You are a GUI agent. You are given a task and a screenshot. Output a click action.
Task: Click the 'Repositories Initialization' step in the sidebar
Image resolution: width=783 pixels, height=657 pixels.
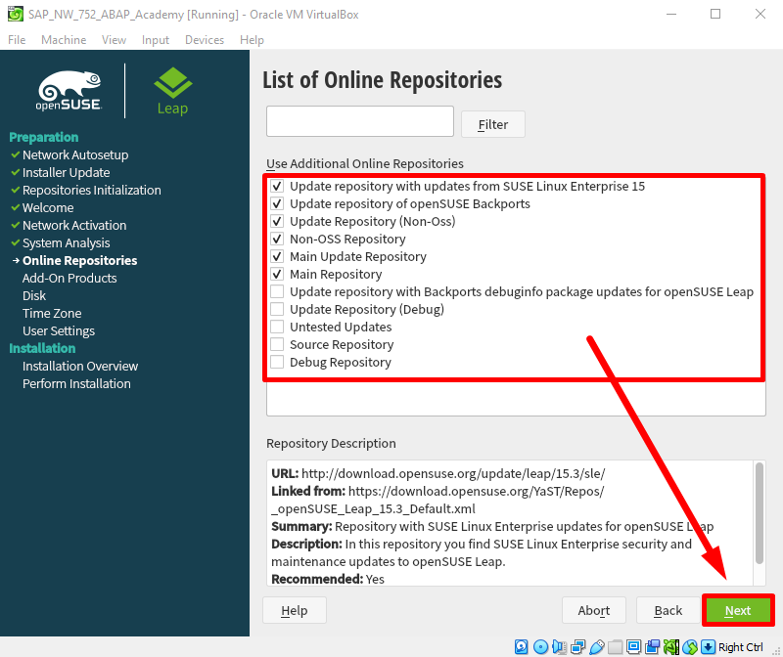coord(92,190)
